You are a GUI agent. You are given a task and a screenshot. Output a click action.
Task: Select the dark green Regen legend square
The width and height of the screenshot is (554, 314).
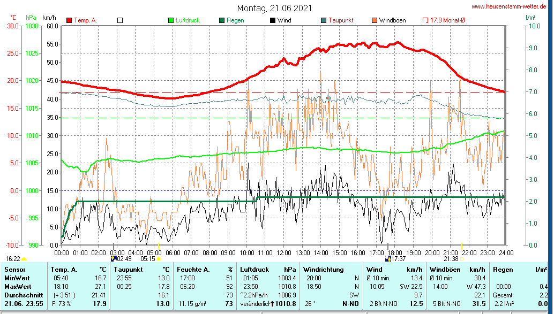222,20
